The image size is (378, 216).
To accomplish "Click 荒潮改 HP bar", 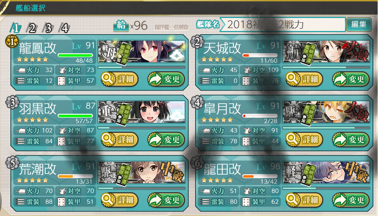I will (x=75, y=176).
